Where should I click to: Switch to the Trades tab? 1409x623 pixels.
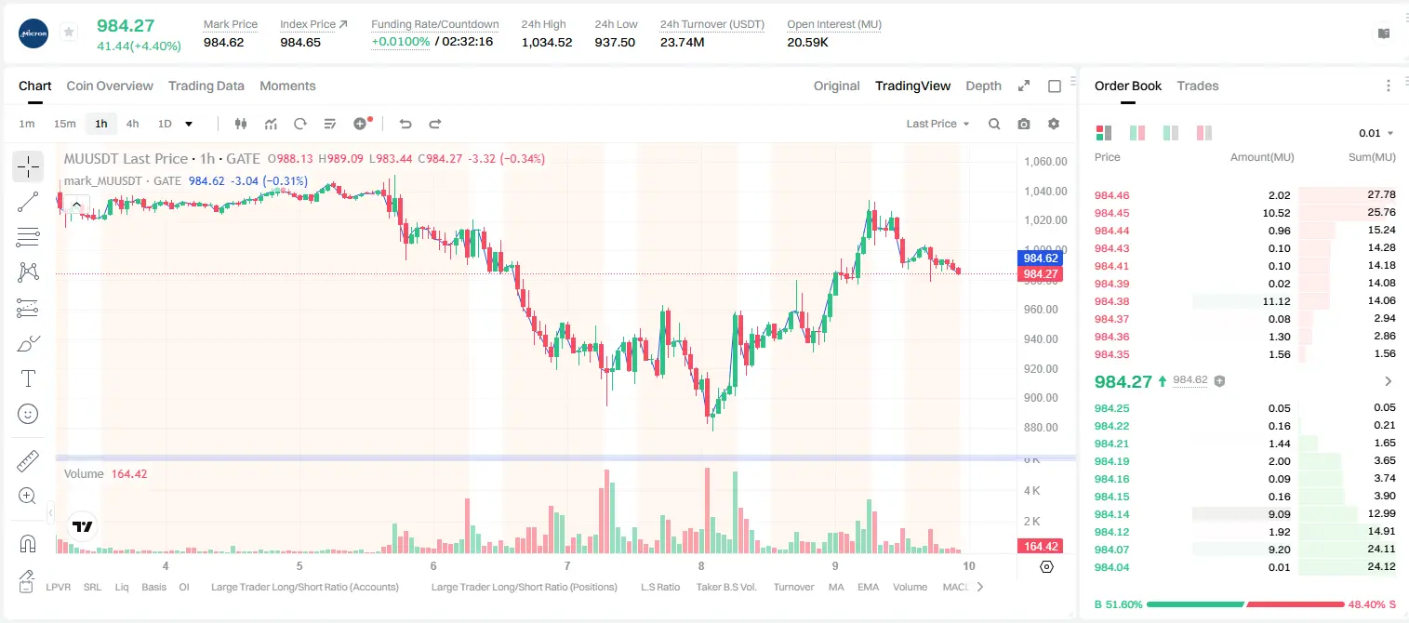[x=1198, y=86]
